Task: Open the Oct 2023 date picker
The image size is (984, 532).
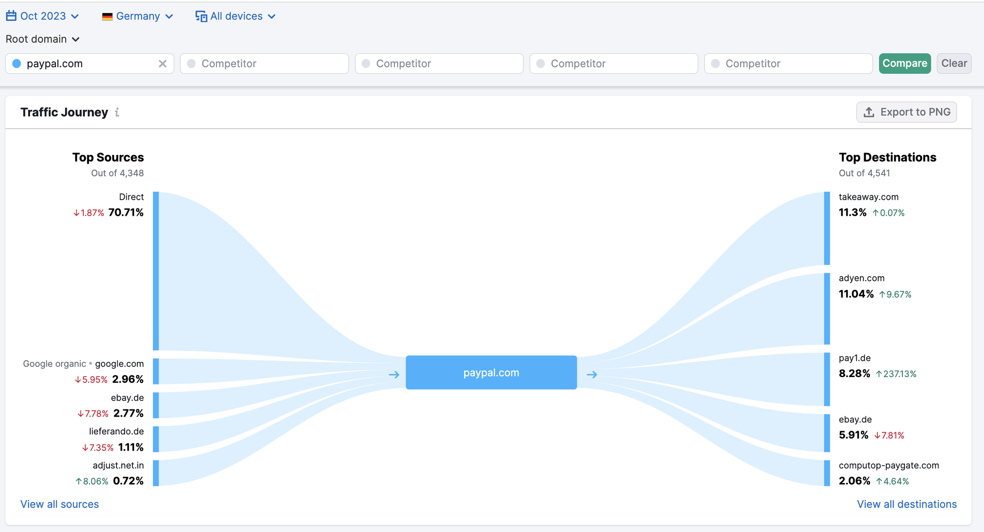Action: point(42,16)
